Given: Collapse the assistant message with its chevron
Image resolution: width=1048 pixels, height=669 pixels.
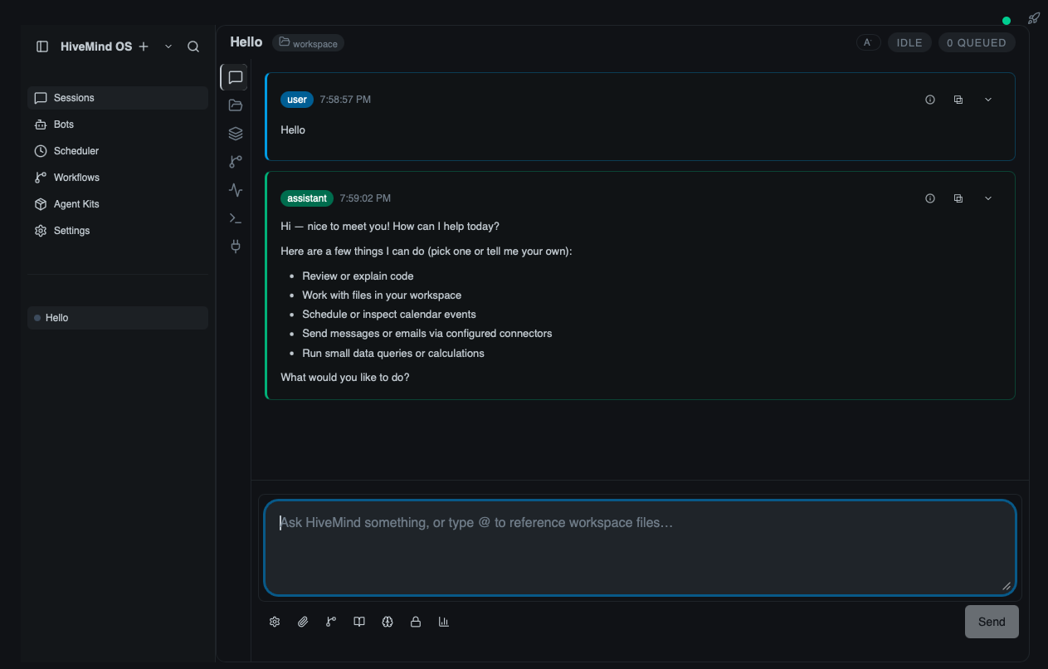Looking at the screenshot, I should tap(988, 198).
